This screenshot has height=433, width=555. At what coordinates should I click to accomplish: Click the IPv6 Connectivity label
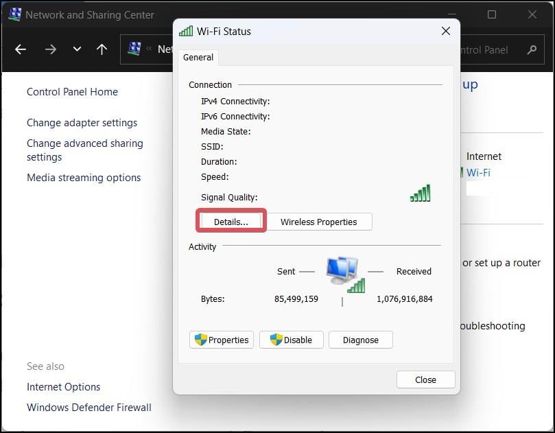(x=235, y=117)
